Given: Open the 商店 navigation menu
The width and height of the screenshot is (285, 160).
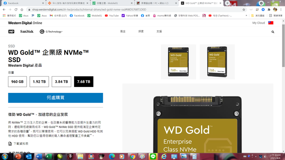Looking at the screenshot, I should 123,32.
